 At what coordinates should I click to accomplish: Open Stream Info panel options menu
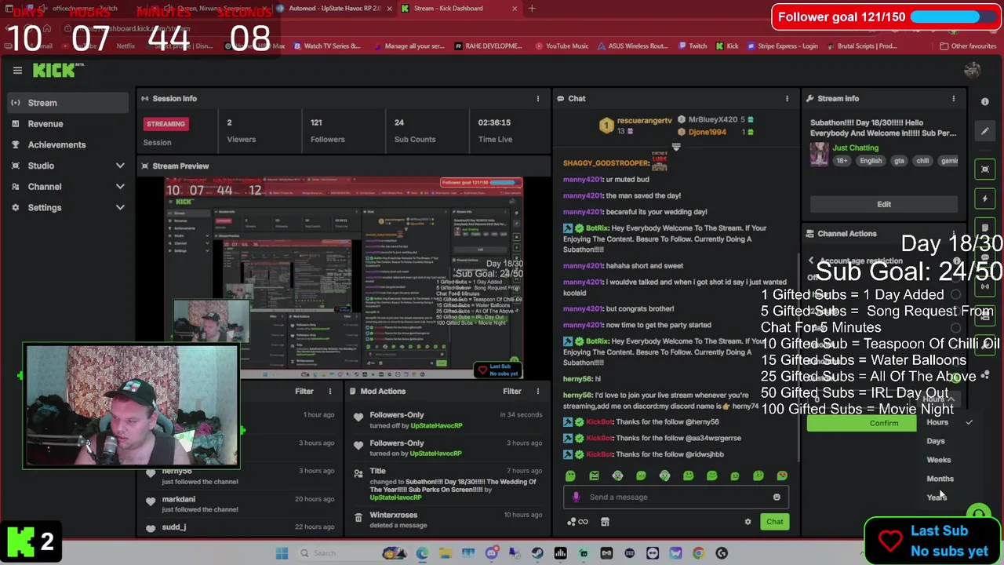(954, 99)
